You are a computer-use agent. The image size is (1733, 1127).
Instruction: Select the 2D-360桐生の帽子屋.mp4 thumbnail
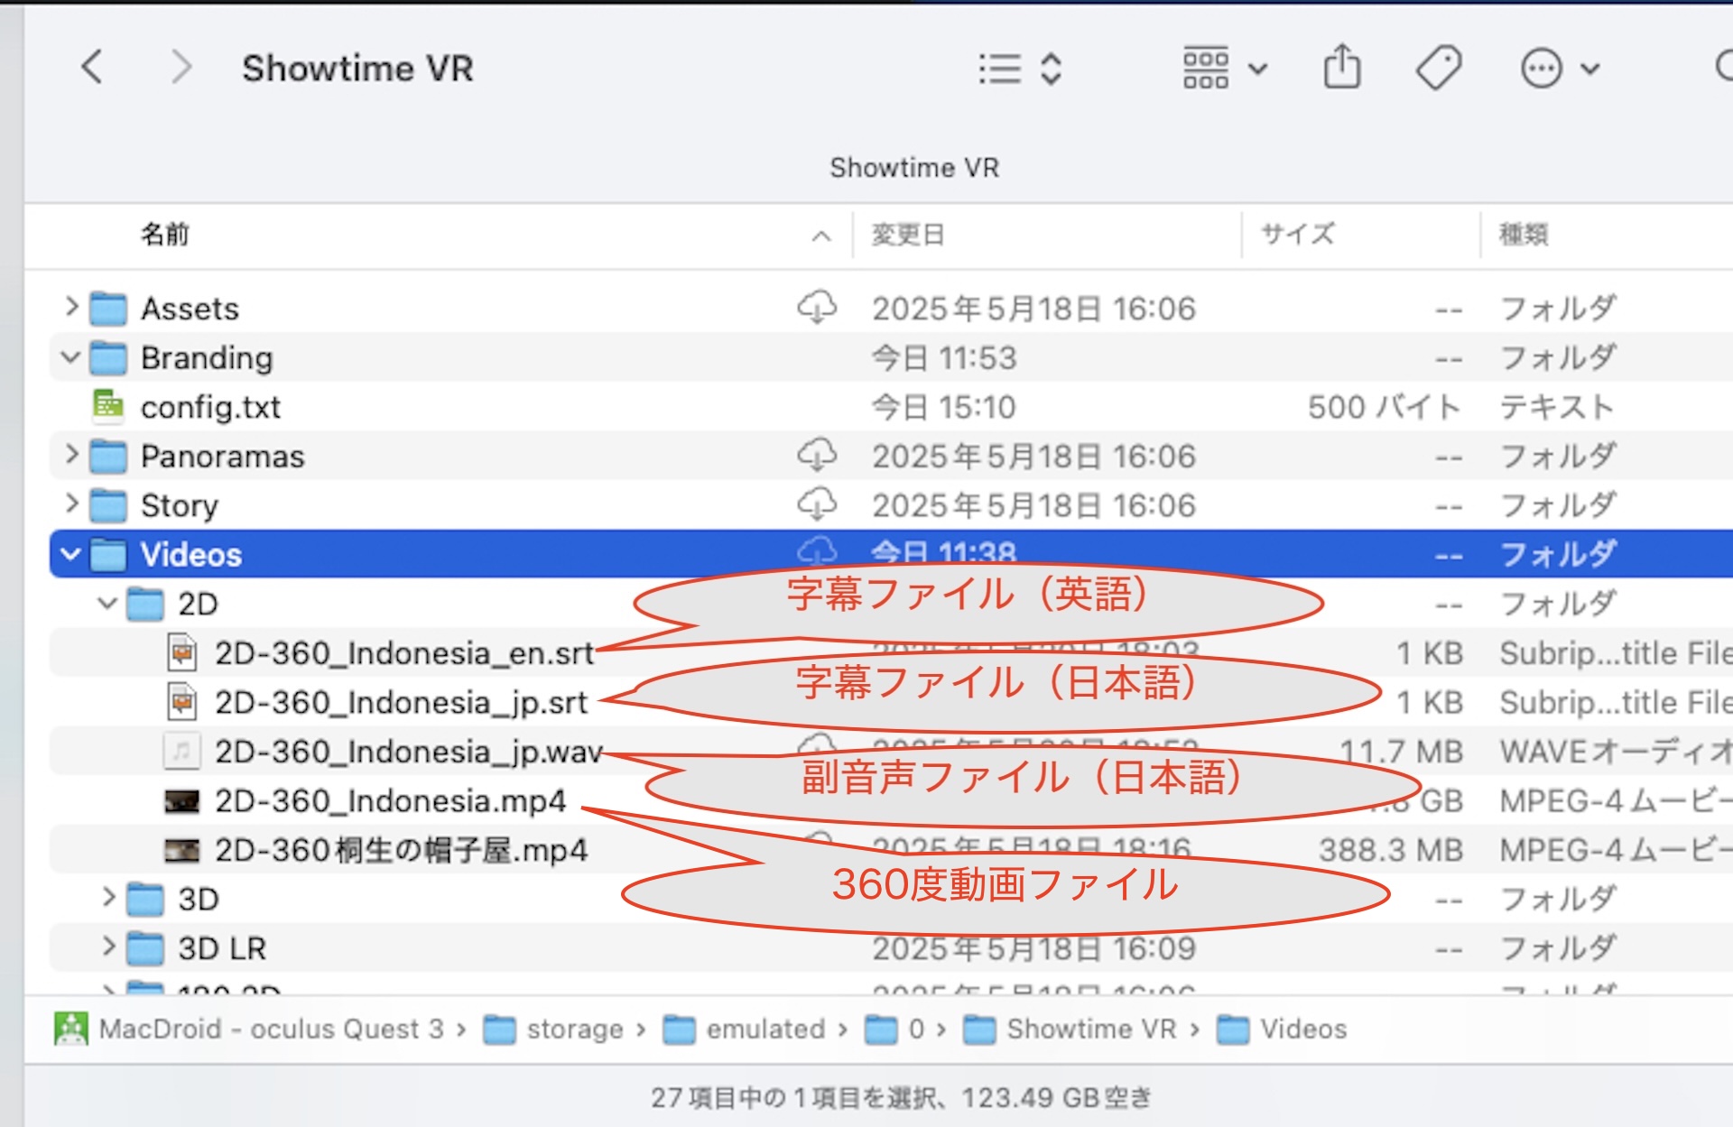181,850
